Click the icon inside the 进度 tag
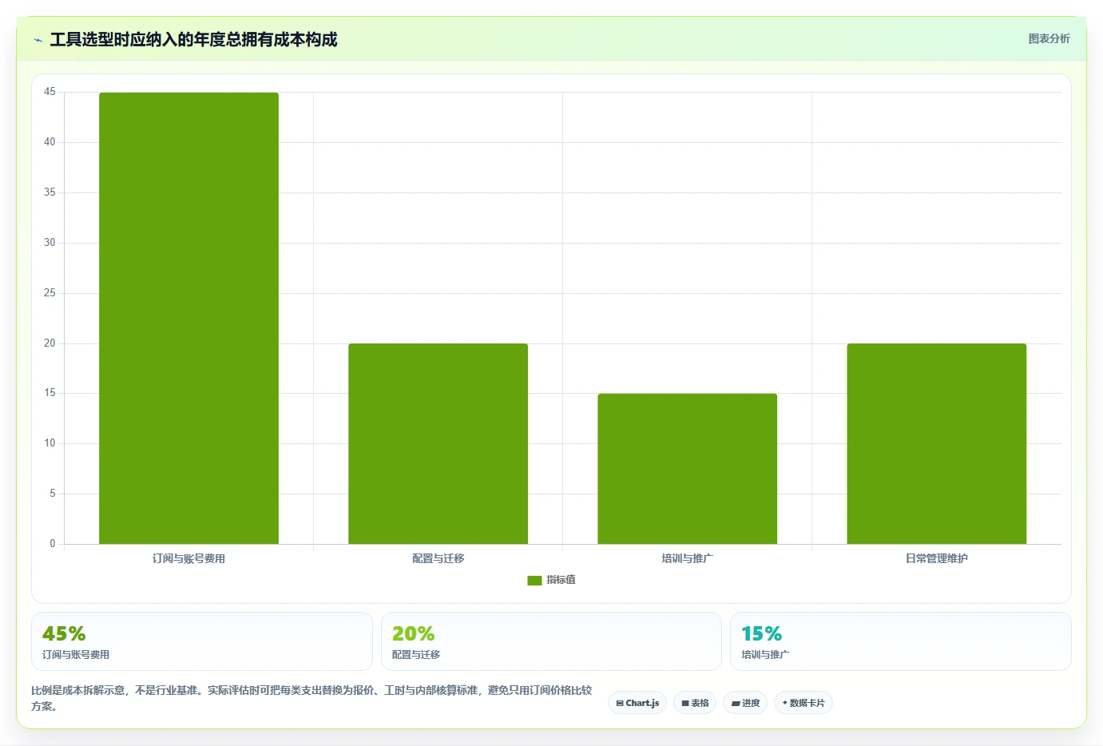Image resolution: width=1103 pixels, height=746 pixels. tap(736, 704)
